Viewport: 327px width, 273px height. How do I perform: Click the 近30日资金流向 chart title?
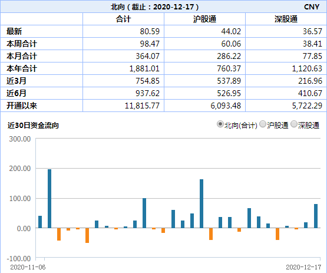point(33,125)
